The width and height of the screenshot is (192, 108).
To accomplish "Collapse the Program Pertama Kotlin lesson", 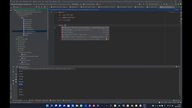I will click(16, 14).
